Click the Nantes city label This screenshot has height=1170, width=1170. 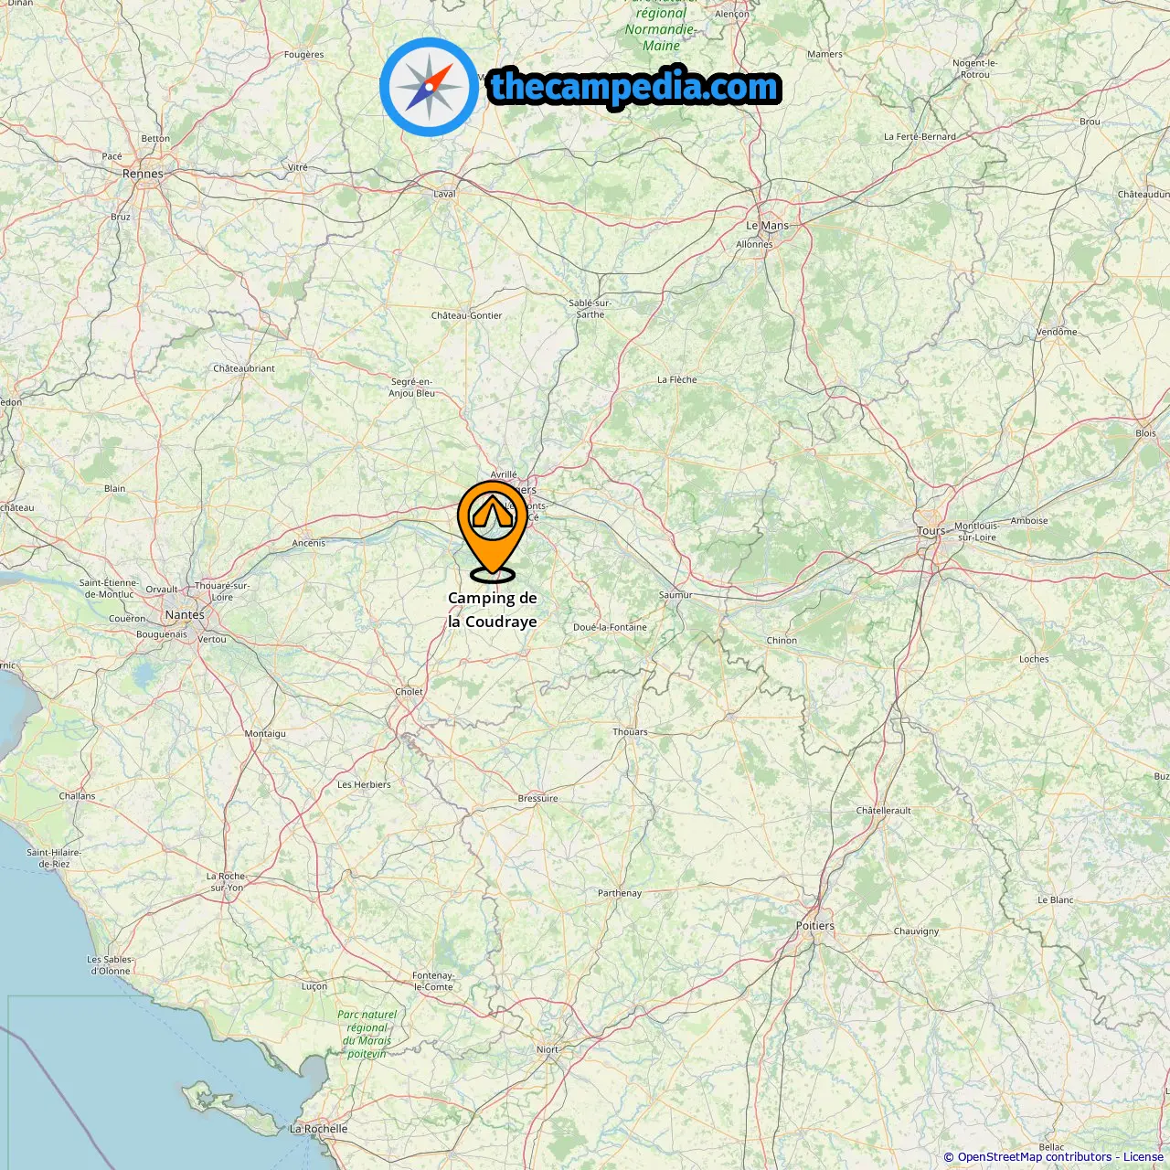pos(185,615)
